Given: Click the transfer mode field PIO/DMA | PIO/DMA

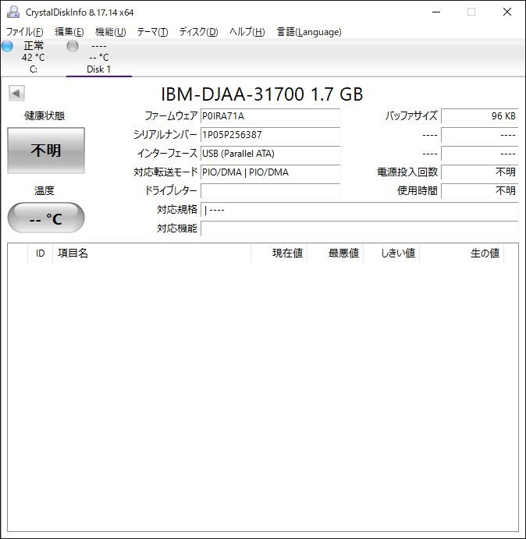Looking at the screenshot, I should point(270,172).
